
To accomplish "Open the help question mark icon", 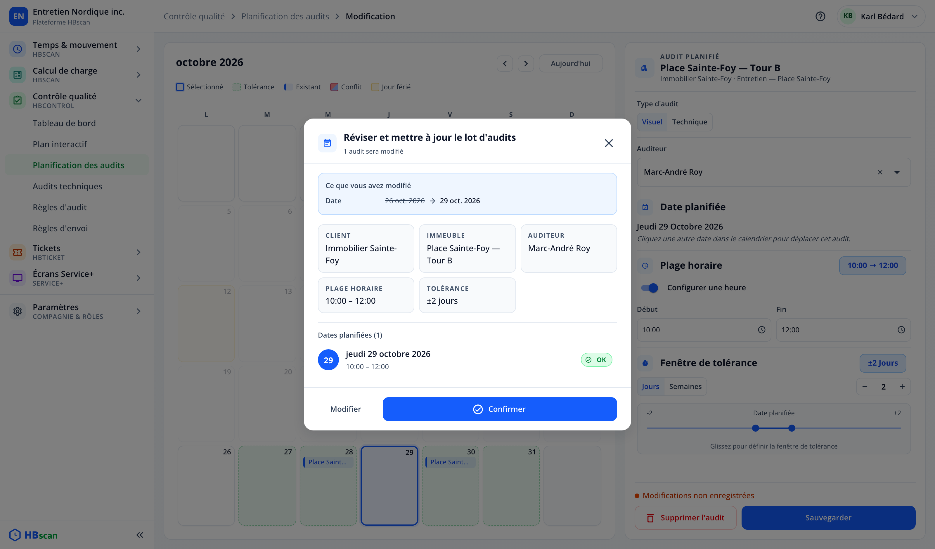I will [x=820, y=16].
